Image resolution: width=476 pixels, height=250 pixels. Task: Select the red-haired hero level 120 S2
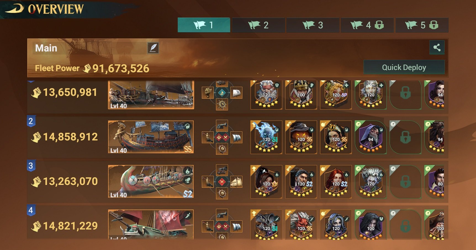pos(336,182)
